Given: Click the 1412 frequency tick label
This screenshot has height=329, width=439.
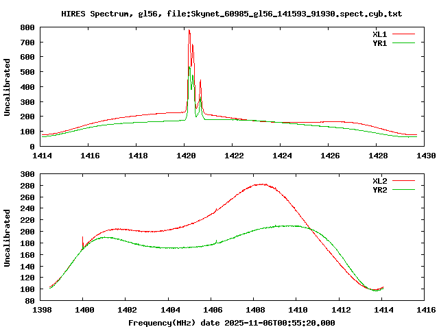Looking at the screenshot, I should [x=341, y=310].
